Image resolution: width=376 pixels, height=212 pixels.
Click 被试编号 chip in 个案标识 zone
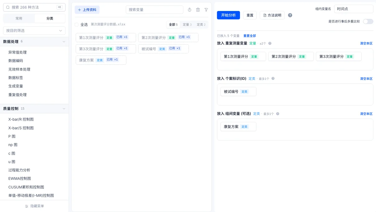pos(238,92)
